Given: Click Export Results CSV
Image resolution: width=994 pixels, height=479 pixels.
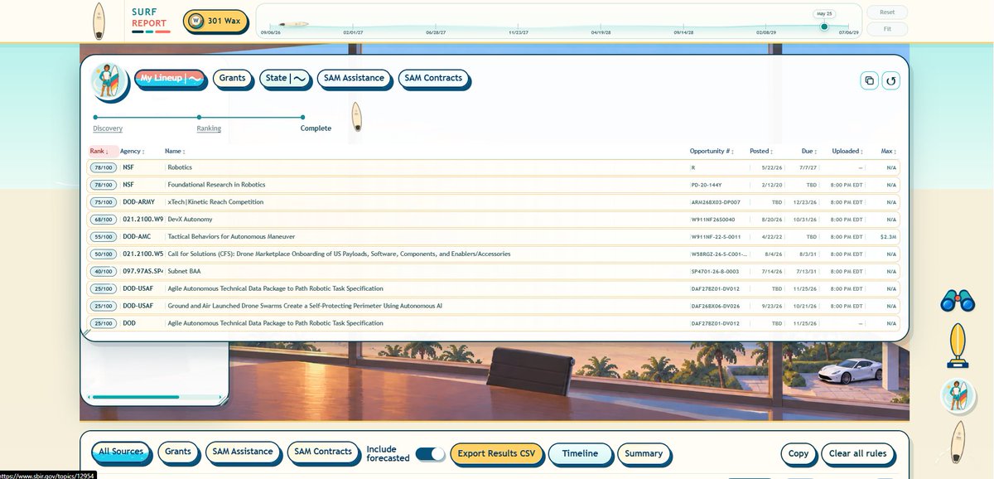Looking at the screenshot, I should point(497,454).
